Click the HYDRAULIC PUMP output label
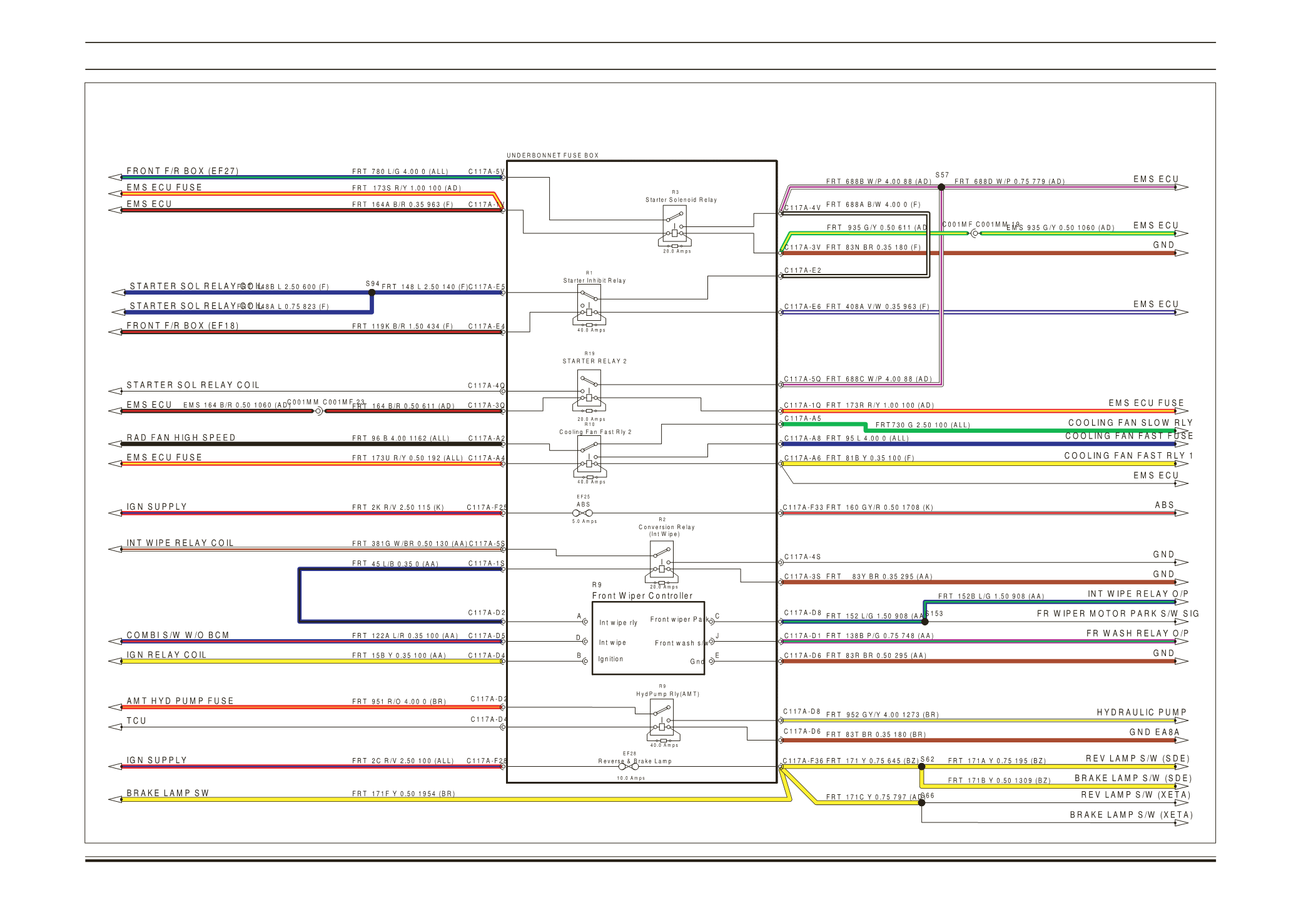 [x=1141, y=712]
